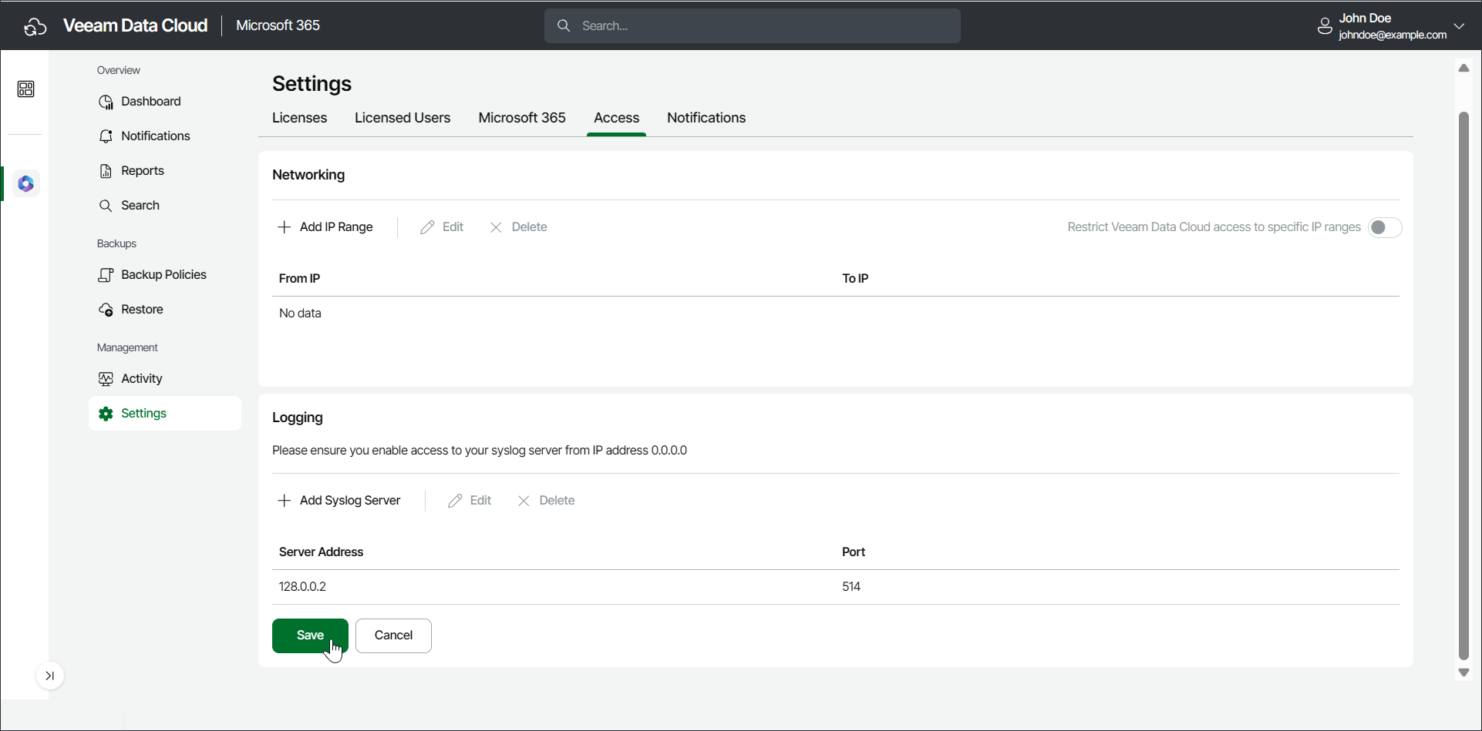Select the Microsoft 365 product icon in the rail
The height and width of the screenshot is (731, 1482).
pyautogui.click(x=26, y=183)
